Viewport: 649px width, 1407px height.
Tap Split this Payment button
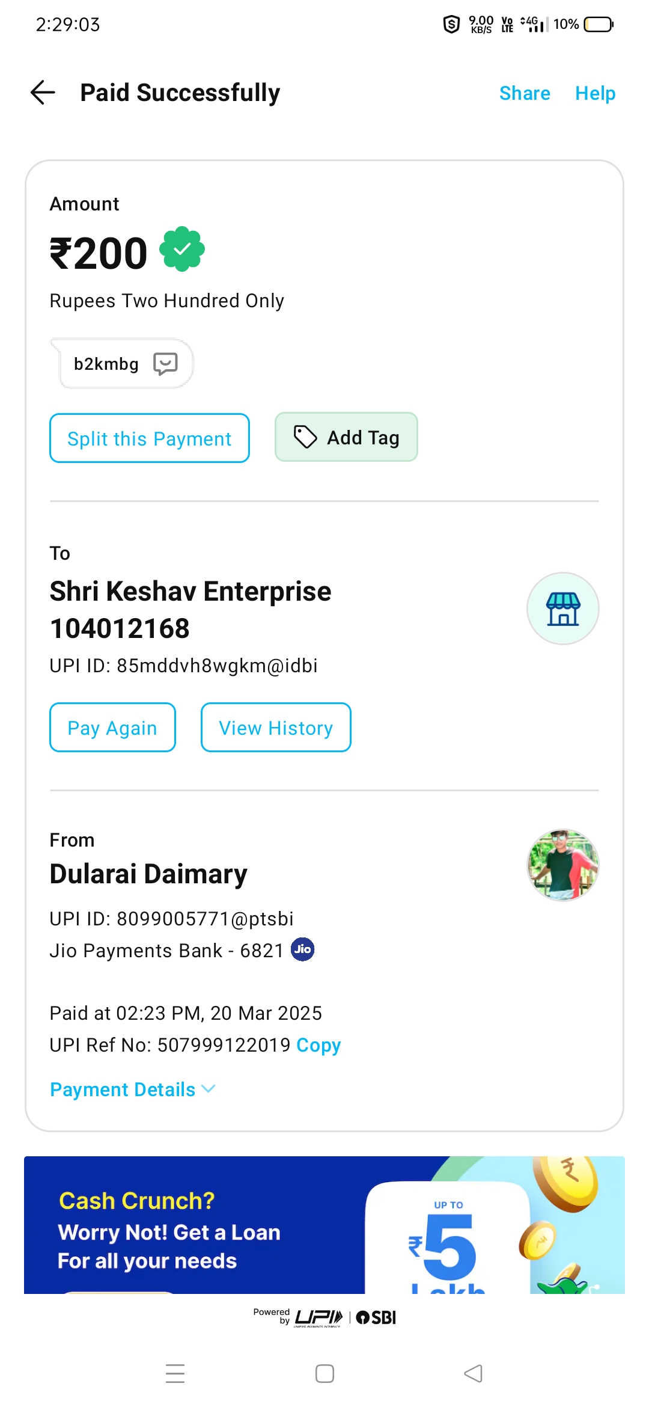tap(149, 438)
